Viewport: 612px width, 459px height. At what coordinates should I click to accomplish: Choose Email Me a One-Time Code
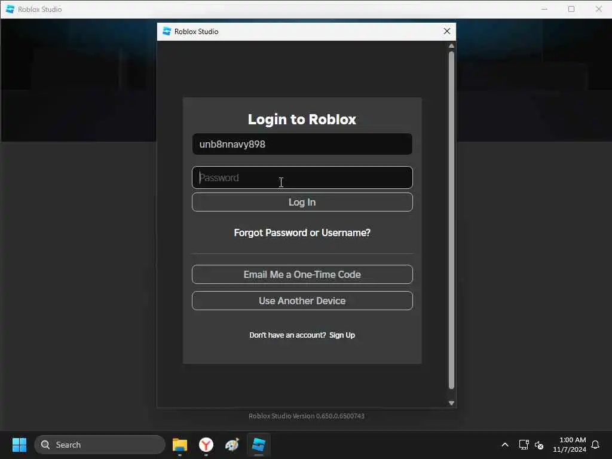pos(302,274)
